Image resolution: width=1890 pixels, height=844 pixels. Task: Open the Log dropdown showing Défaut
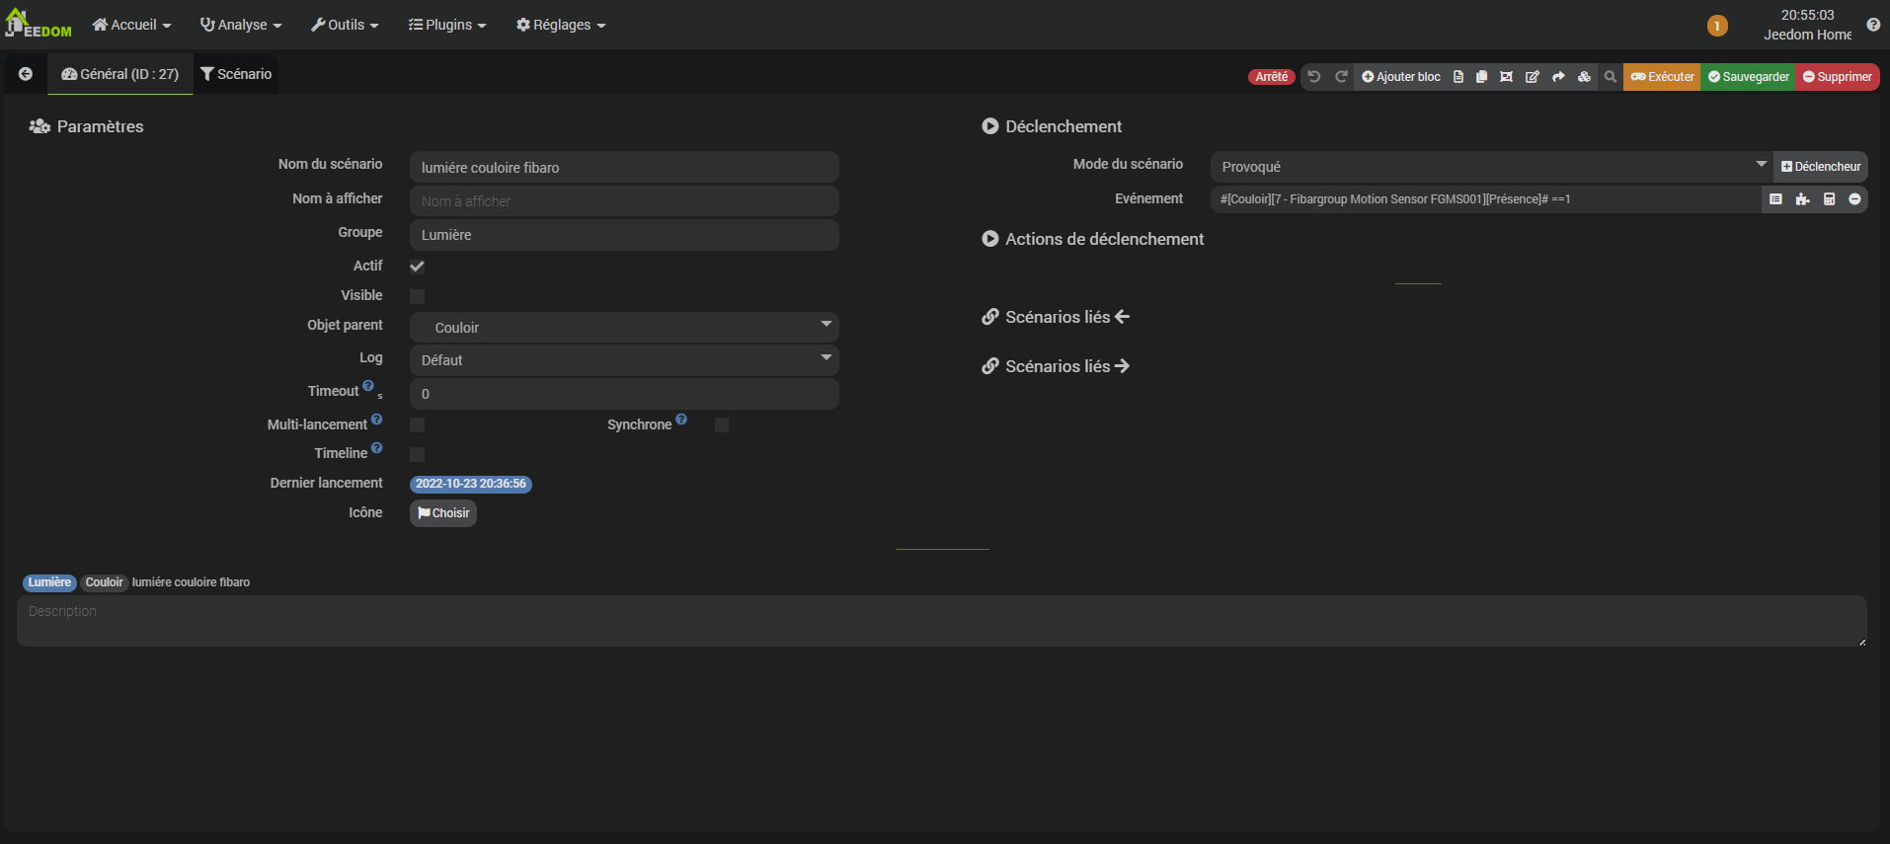pyautogui.click(x=624, y=360)
